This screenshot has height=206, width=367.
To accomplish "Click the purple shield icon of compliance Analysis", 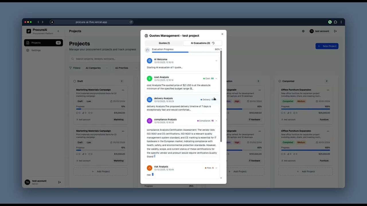I will [x=149, y=121].
